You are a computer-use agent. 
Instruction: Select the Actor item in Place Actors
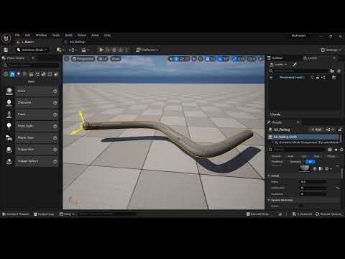click(32, 91)
